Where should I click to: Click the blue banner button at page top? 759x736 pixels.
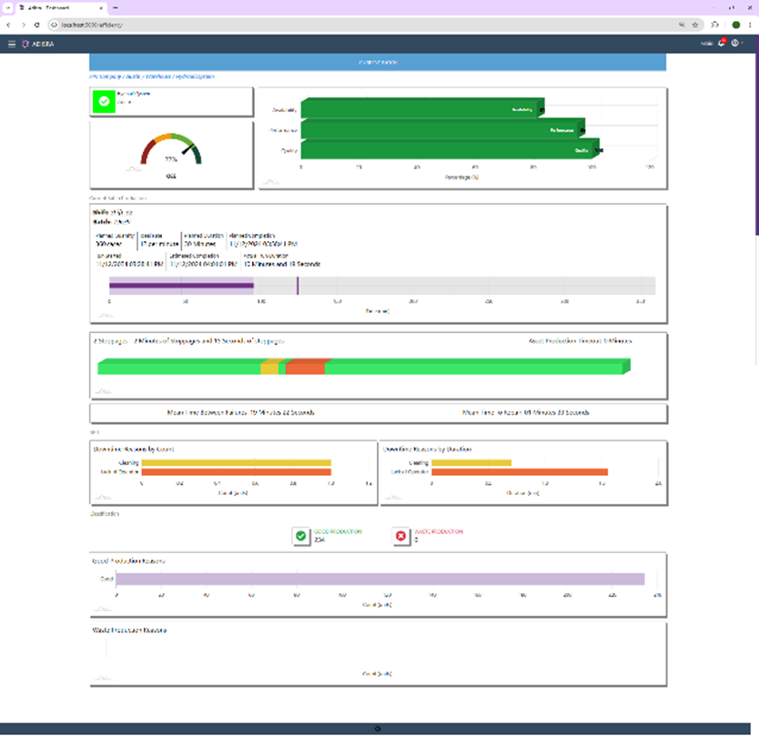coord(378,63)
